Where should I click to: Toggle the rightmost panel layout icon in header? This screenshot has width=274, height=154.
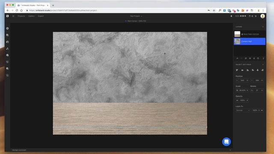(x=256, y=16)
